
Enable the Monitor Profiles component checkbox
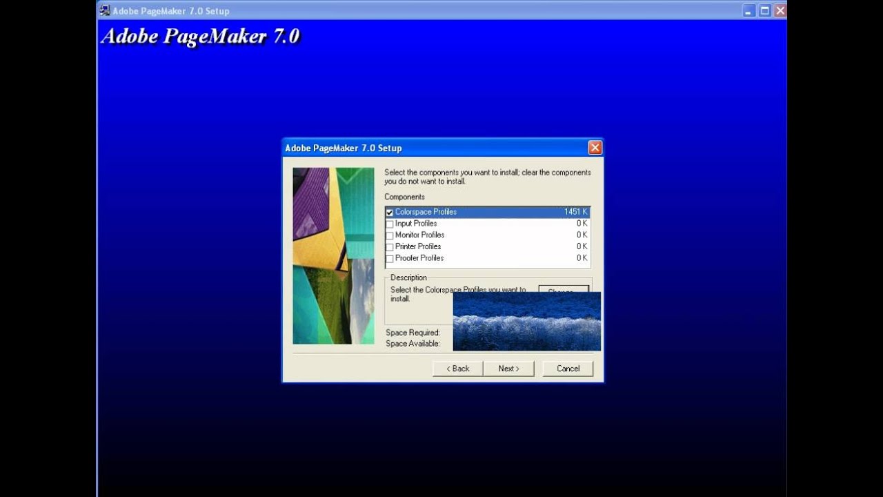[390, 236]
